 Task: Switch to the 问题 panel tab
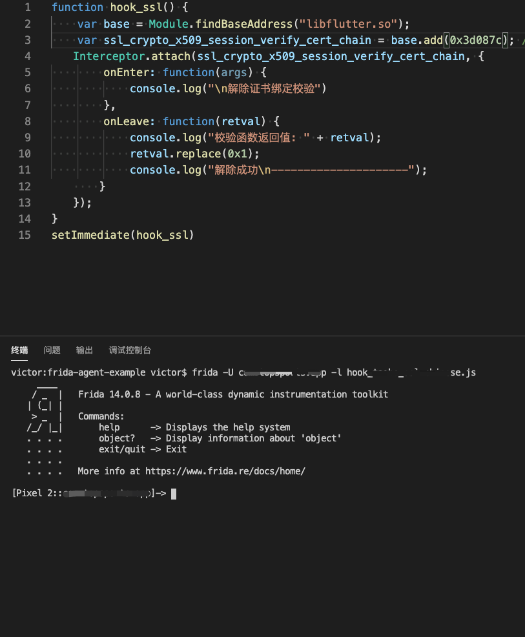51,350
